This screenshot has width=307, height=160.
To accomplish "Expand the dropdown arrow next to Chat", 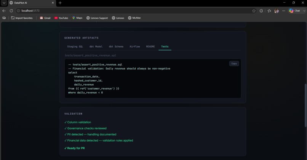I will pos(304,11).
